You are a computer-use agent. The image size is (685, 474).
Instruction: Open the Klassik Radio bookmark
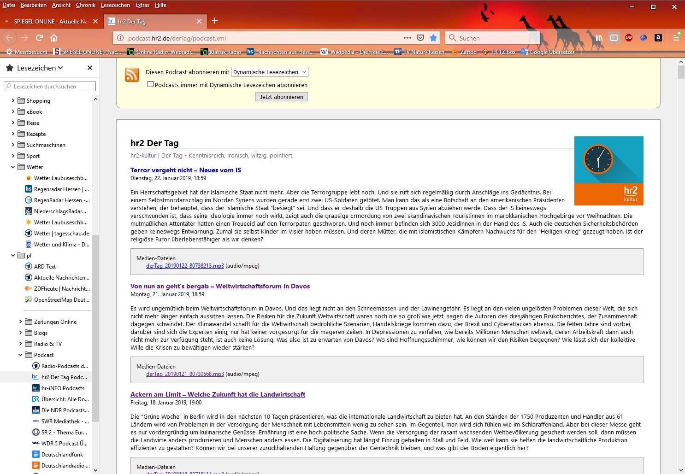pos(221,52)
